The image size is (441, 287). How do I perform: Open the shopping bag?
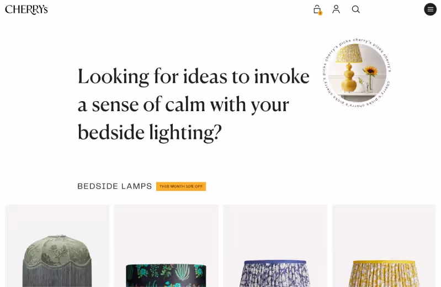point(317,9)
